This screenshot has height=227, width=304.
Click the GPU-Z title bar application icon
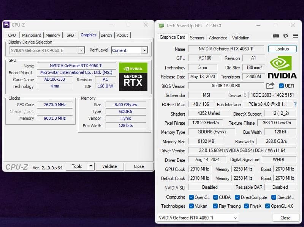pos(161,25)
